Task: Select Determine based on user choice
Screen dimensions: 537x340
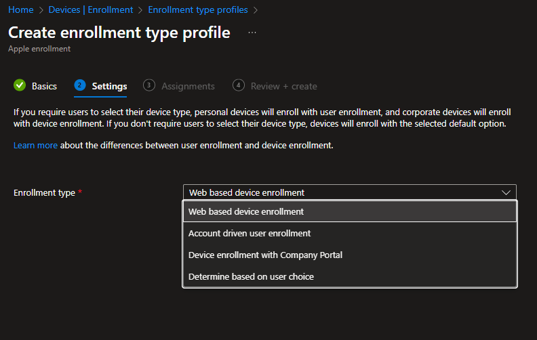Action: click(x=251, y=276)
